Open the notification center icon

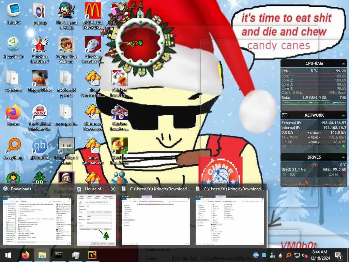338,255
